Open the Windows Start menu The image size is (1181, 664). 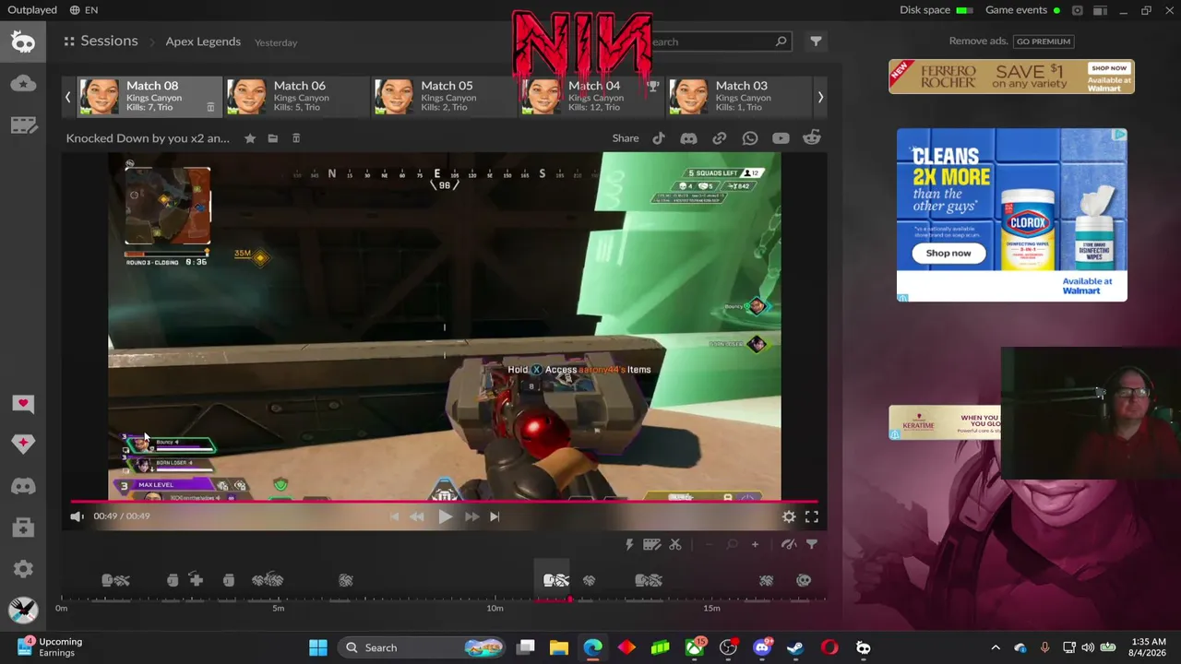click(x=318, y=647)
